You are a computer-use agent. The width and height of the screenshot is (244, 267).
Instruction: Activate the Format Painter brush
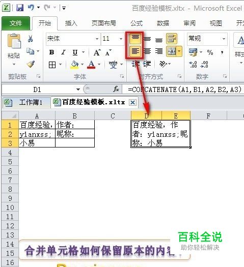tap(31, 64)
